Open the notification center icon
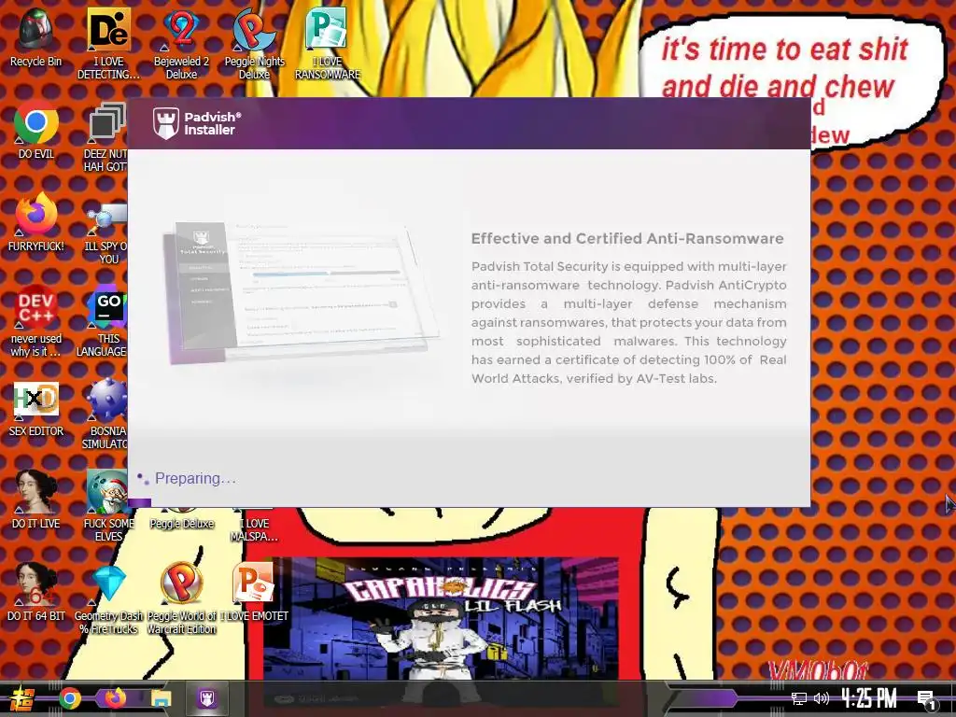The image size is (956, 717). click(927, 699)
